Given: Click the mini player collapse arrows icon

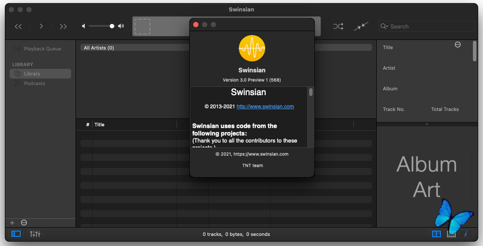Looking at the screenshot, I should pyautogui.click(x=361, y=26).
